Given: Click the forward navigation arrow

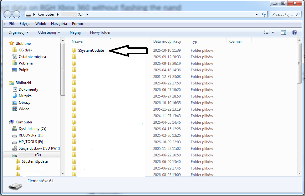Looking at the screenshot, I should tap(16, 14).
